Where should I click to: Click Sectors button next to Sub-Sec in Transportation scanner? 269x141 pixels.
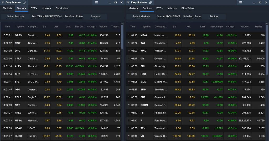95,17
